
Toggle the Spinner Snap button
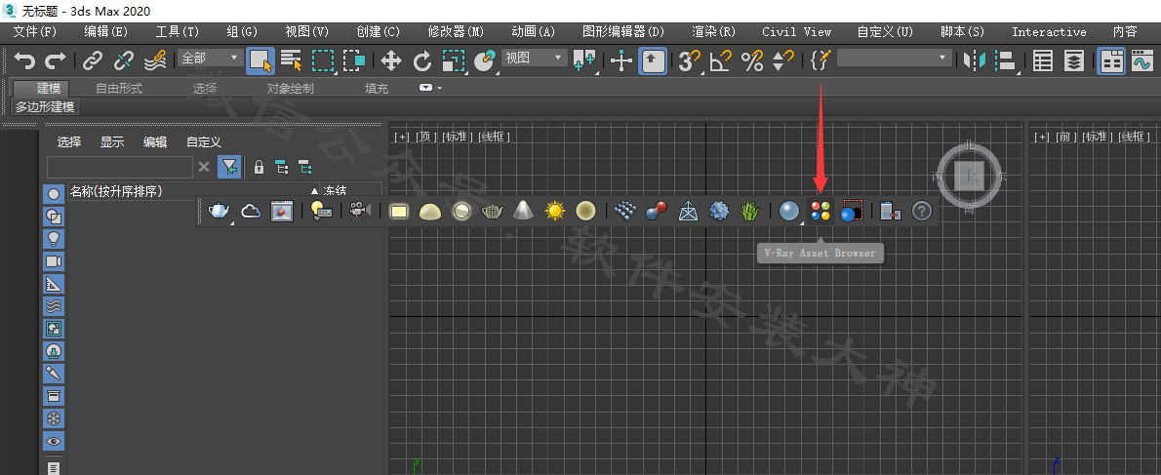(782, 60)
